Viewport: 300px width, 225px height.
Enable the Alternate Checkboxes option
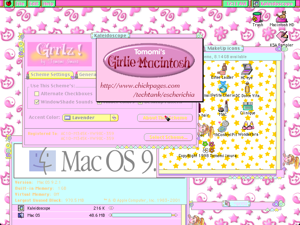pos(36,93)
